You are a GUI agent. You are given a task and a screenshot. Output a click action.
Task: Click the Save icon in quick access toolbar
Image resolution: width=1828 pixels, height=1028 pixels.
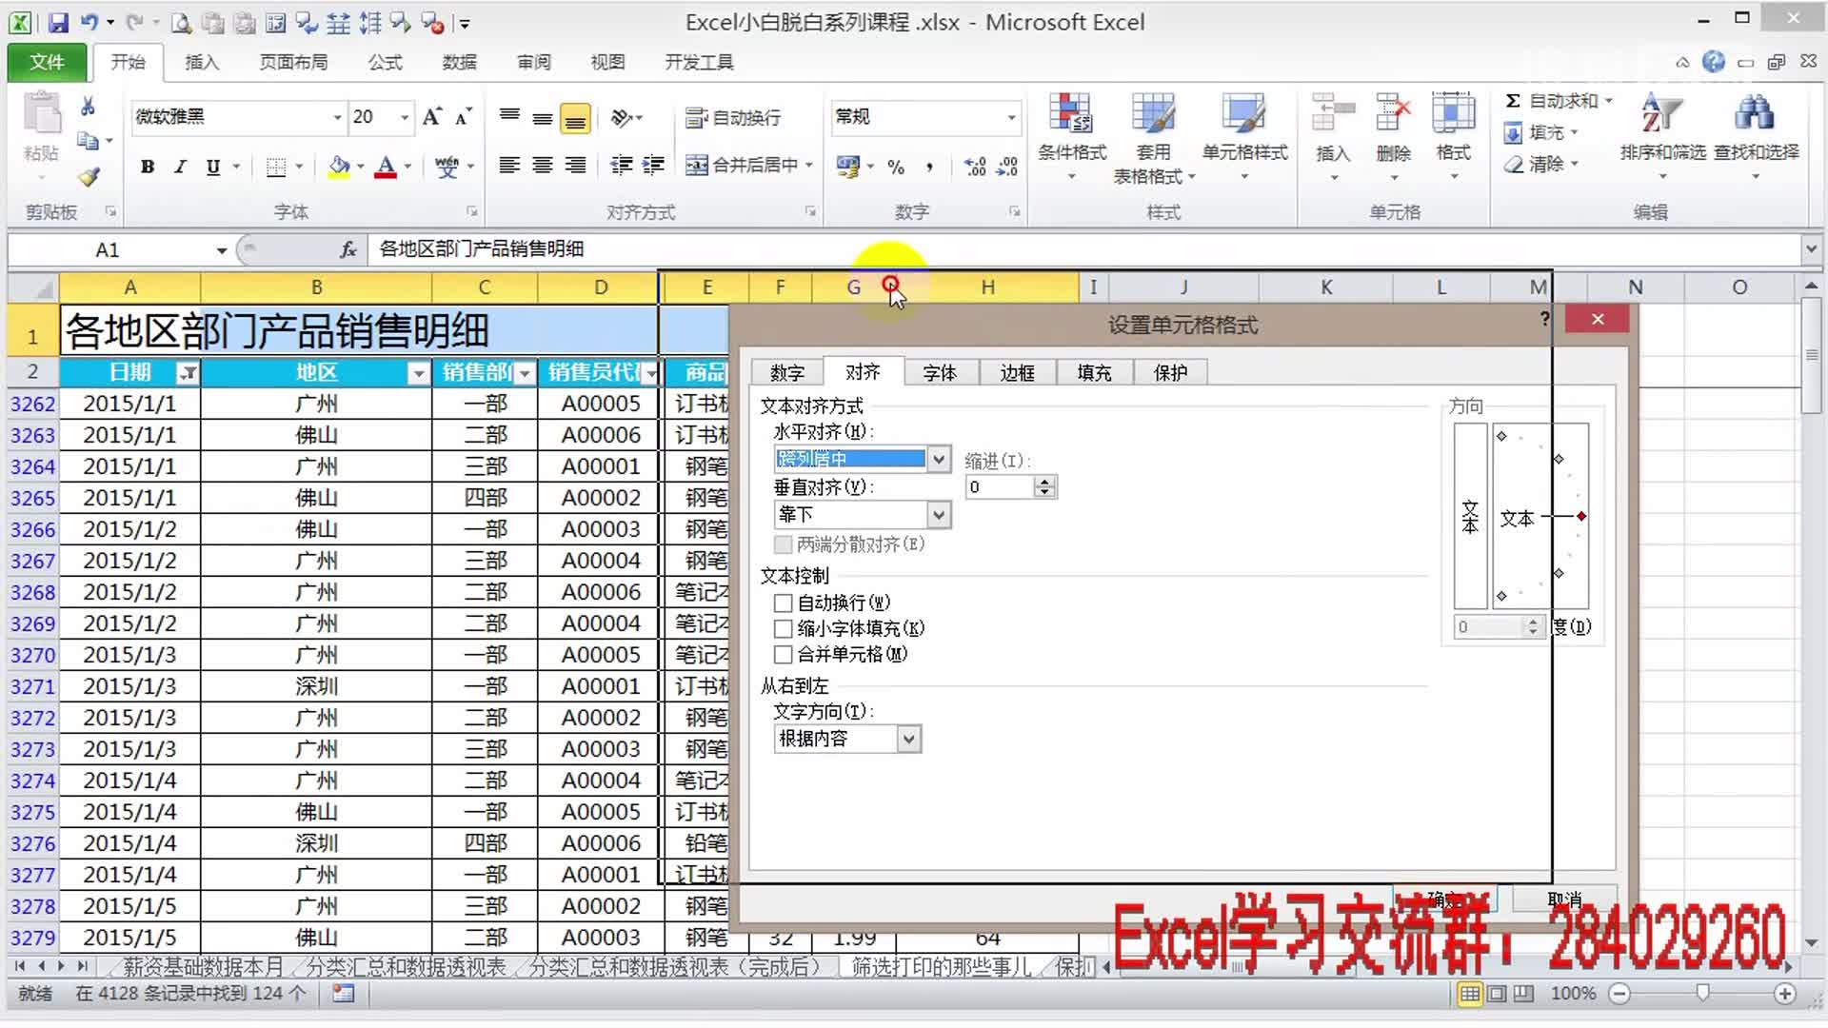click(x=58, y=22)
